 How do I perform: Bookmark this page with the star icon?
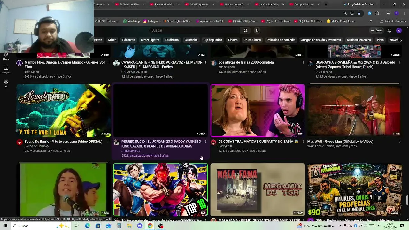click(359, 13)
